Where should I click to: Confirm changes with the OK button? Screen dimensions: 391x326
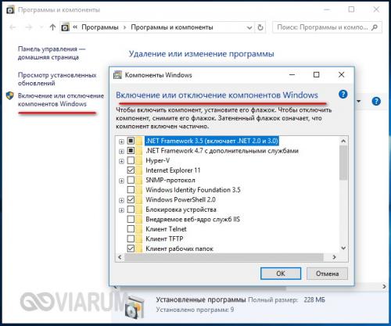point(281,274)
